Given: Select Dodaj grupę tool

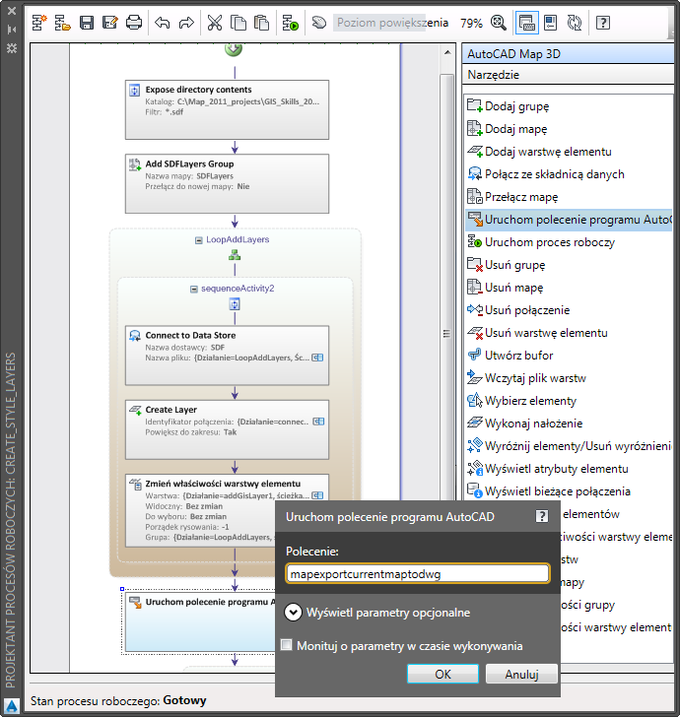Looking at the screenshot, I should [570, 106].
